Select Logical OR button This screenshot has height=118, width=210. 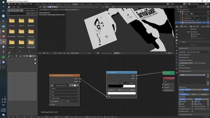198,99
